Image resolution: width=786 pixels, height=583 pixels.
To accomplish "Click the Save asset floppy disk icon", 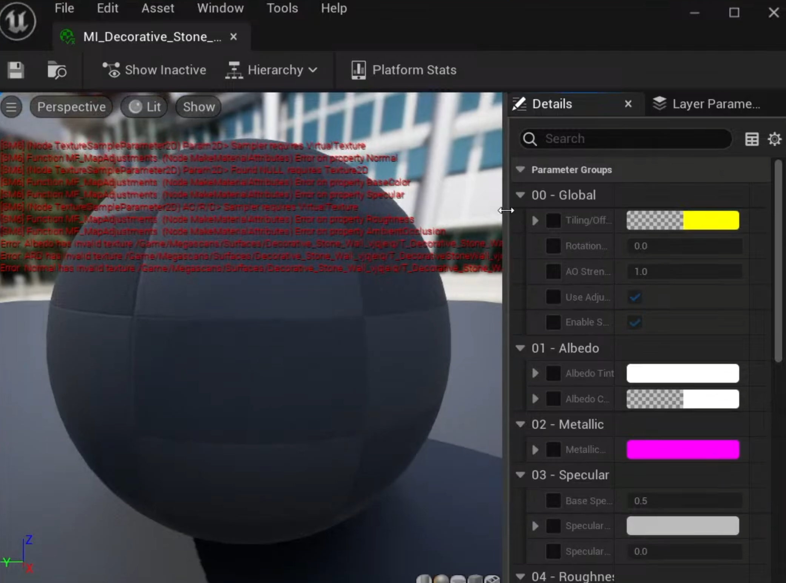I will (x=16, y=70).
